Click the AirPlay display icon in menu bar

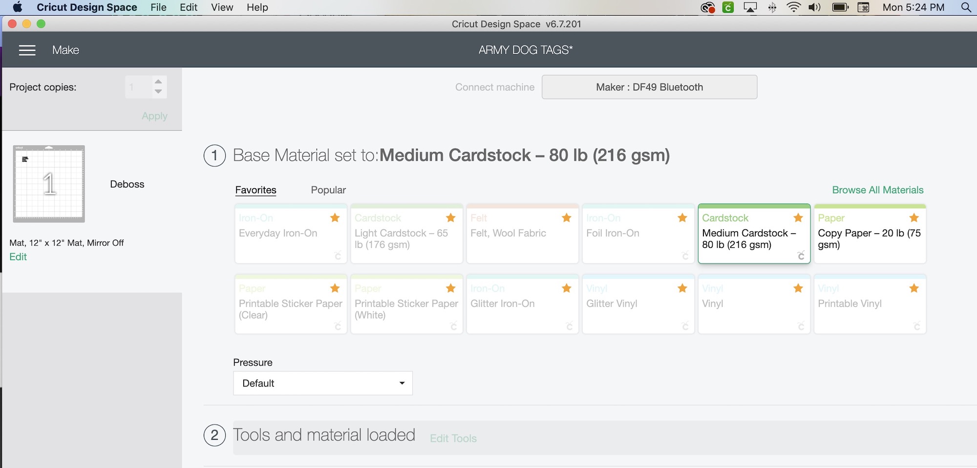tap(750, 7)
